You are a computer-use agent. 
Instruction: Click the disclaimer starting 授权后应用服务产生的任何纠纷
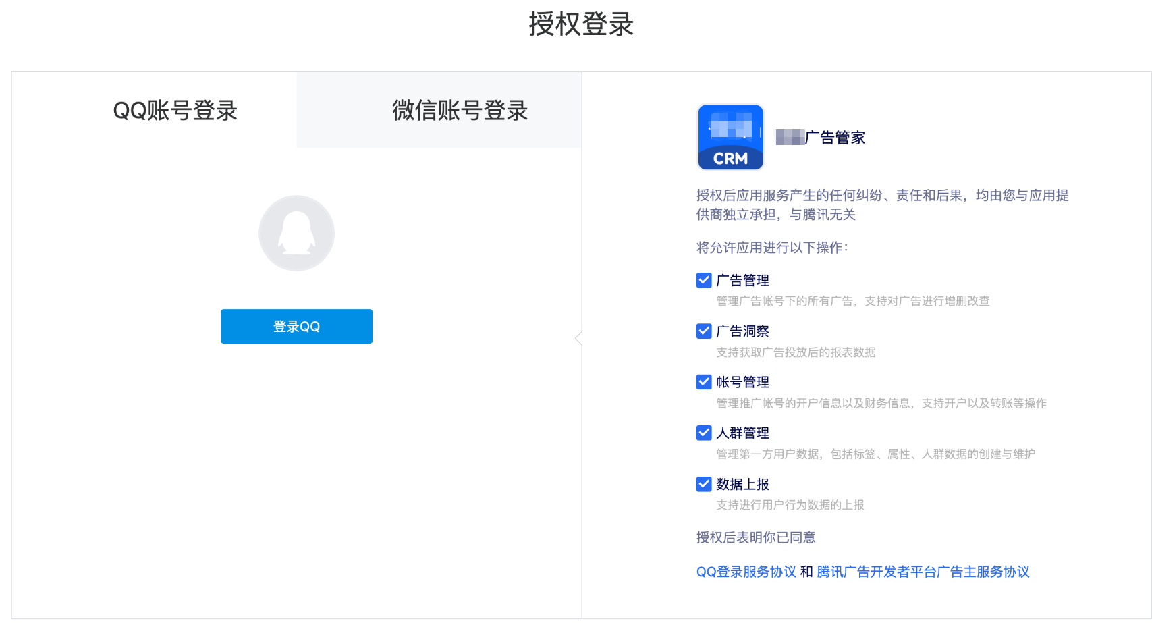click(883, 205)
